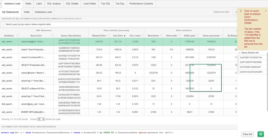Click query hash 0x00D49959995A40A5
Screen dimensions: 268x138
point(69,87)
